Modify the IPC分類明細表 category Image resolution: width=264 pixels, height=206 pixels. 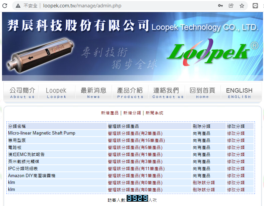[x=236, y=168]
